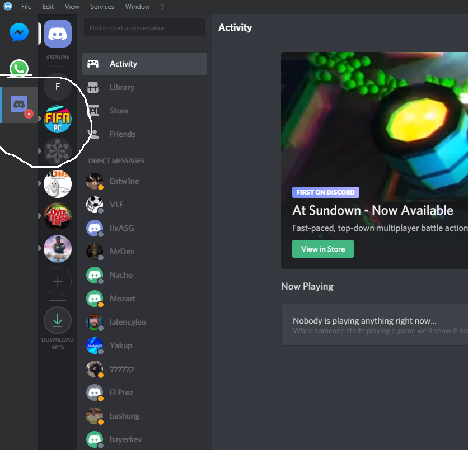Go to the Activity tab label
Screen dimensions: 468x450
(x=123, y=64)
